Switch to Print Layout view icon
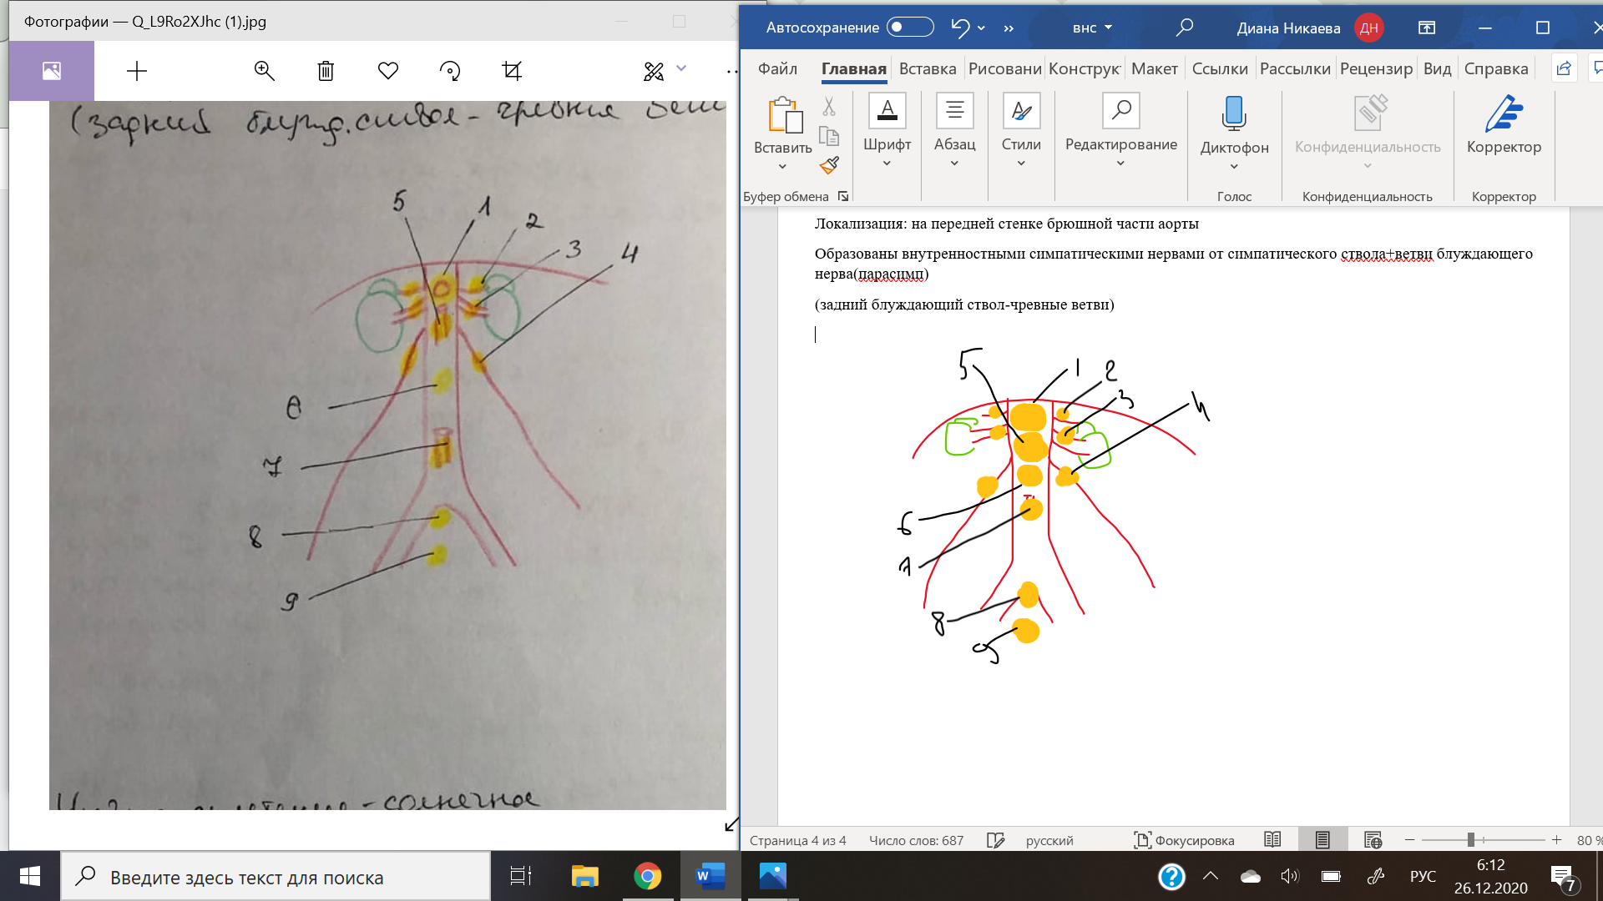 point(1322,840)
